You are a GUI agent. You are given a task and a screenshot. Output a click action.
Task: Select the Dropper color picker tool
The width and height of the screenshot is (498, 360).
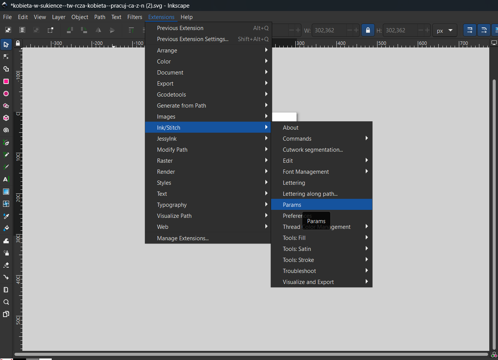(x=6, y=216)
